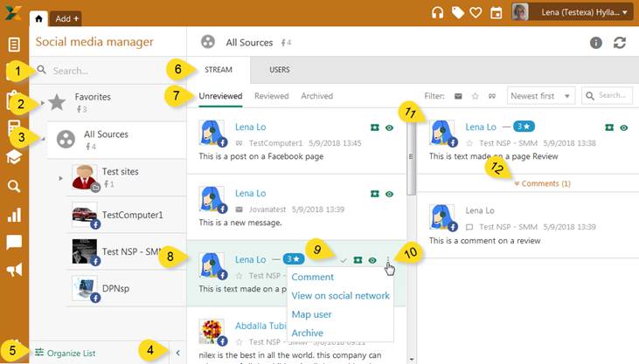Open the info icon near refresh
Image resolution: width=639 pixels, height=364 pixels.
596,42
